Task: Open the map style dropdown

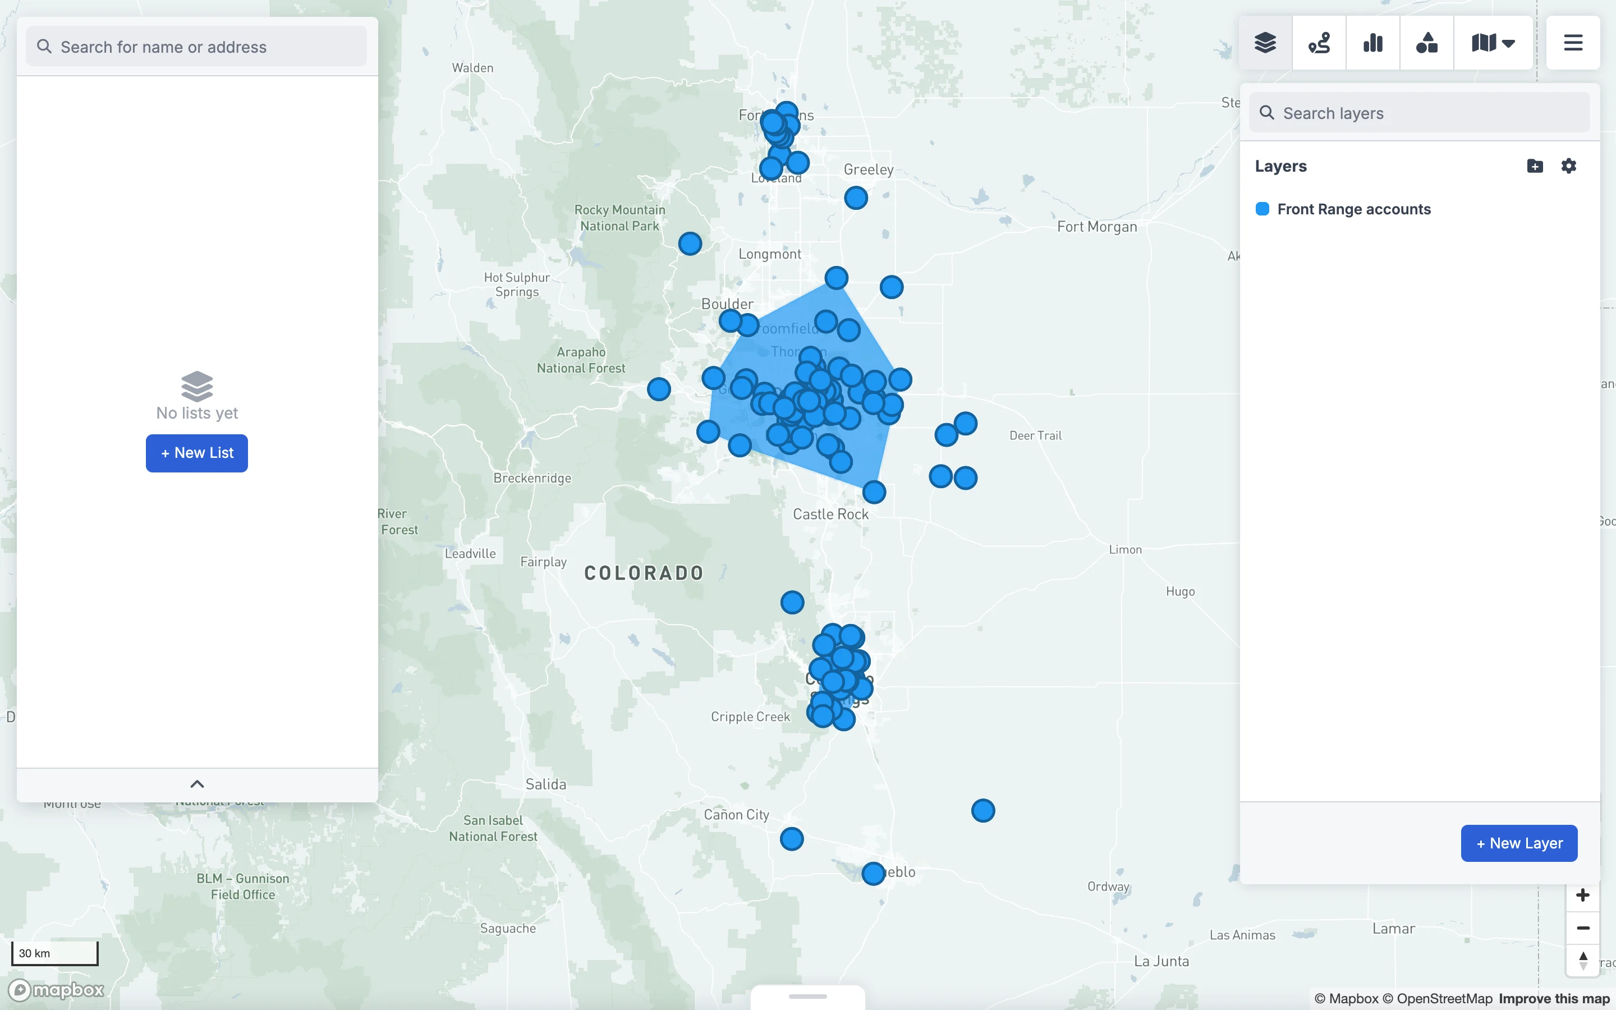Action: (1493, 43)
